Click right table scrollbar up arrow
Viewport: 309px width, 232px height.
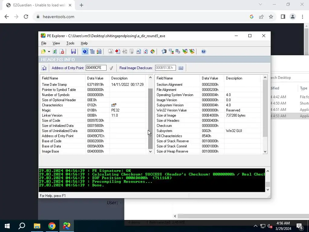(x=265, y=78)
